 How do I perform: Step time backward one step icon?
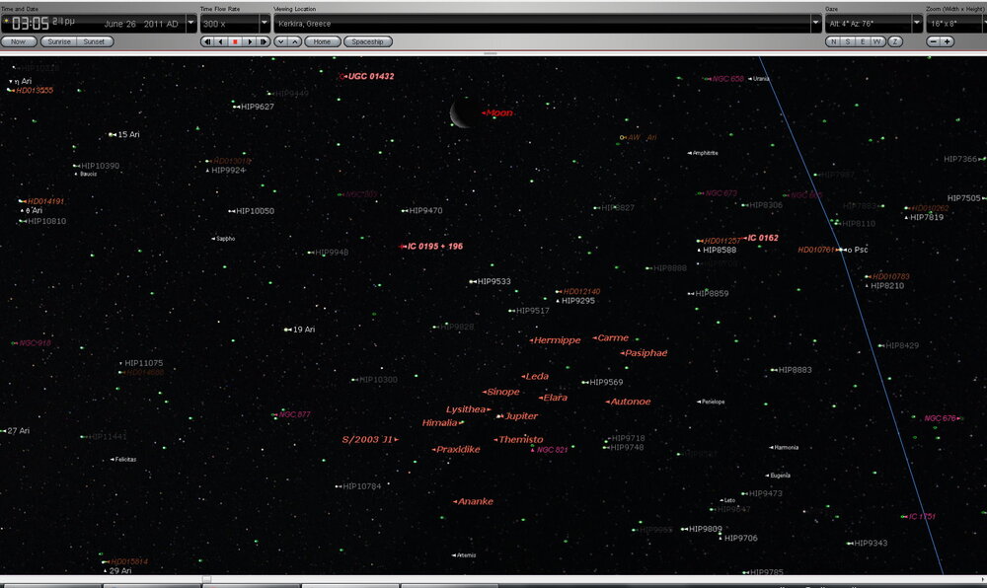point(208,41)
